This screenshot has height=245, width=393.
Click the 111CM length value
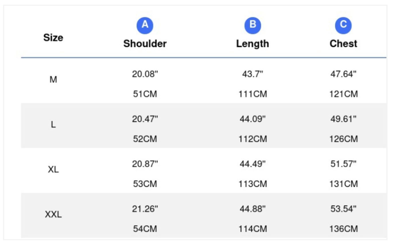coord(253,94)
